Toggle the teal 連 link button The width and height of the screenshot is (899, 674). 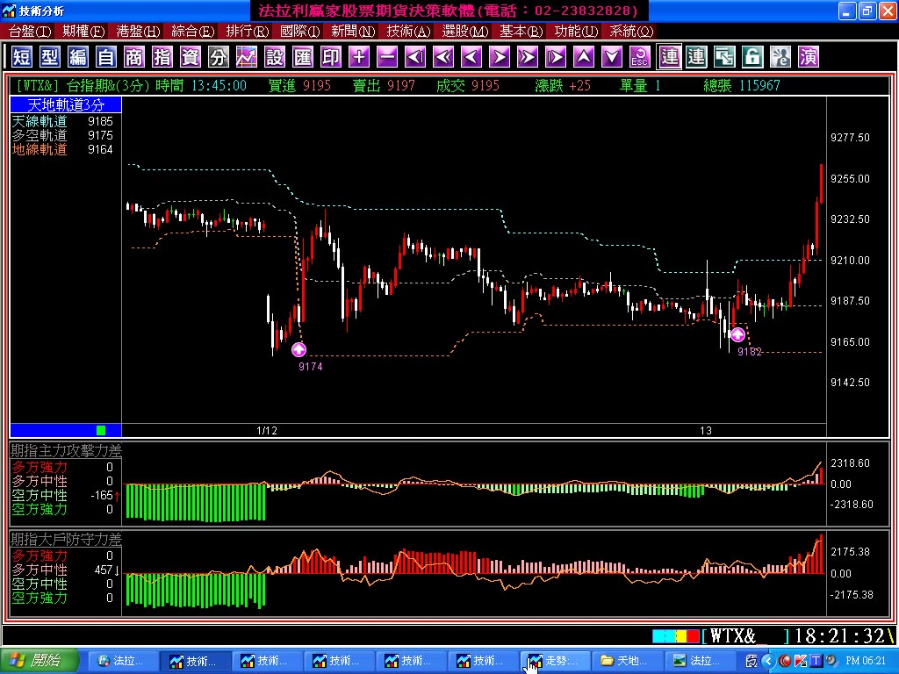point(696,57)
